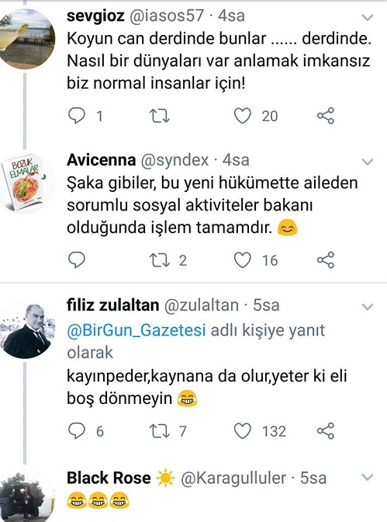The image size is (387, 522).
Task: Retweet Avicenna's tweet with 2 retweets
Action: point(160,260)
